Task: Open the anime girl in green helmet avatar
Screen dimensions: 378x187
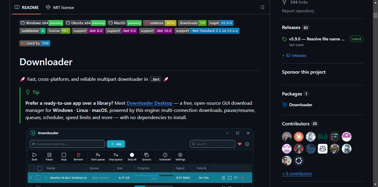Action: click(x=347, y=149)
